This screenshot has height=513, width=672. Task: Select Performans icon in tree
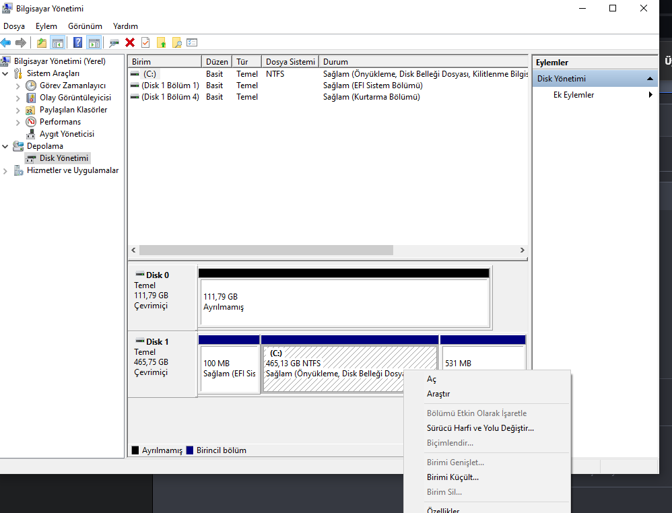pos(31,122)
